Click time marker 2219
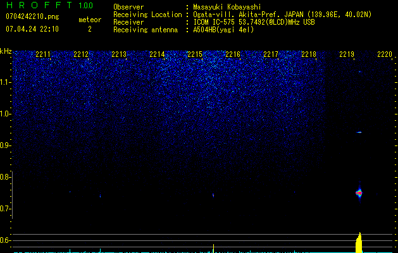398x253 pixels. coord(347,54)
